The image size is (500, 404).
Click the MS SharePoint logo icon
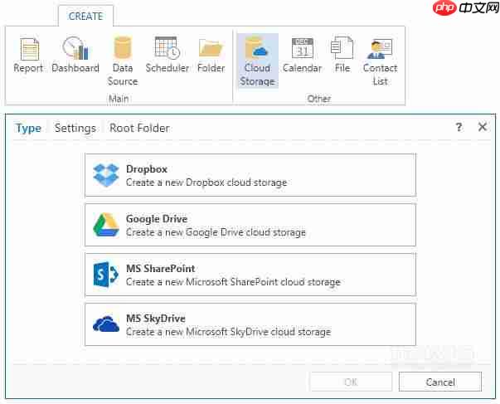106,275
